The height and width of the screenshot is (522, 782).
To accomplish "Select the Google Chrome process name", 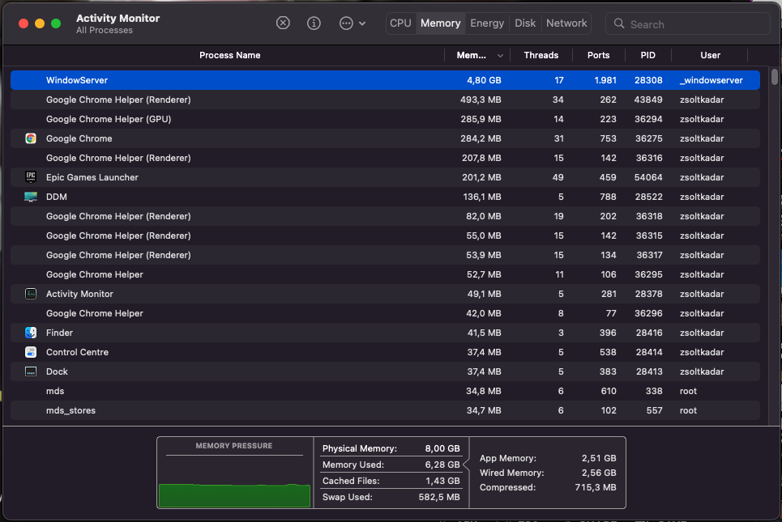I will click(79, 138).
